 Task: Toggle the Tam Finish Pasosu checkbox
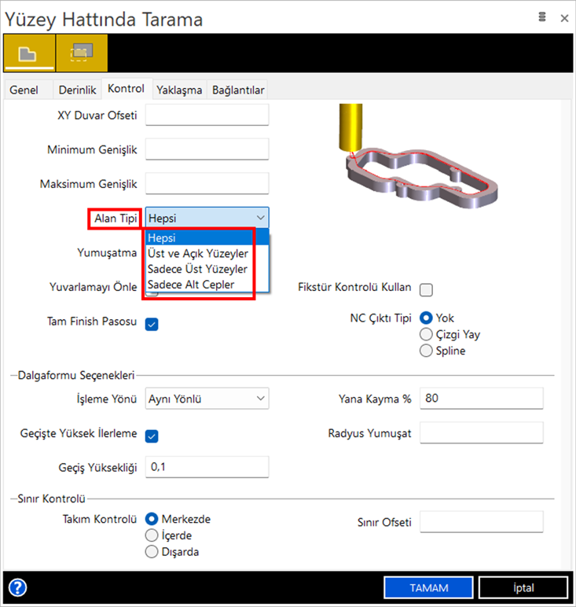click(152, 324)
